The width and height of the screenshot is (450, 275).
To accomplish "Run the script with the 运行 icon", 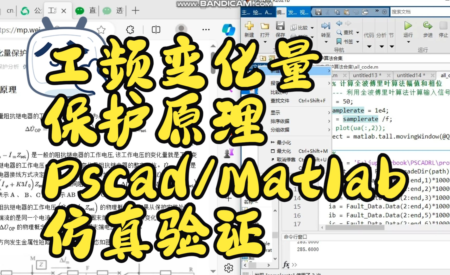I will (408, 26).
